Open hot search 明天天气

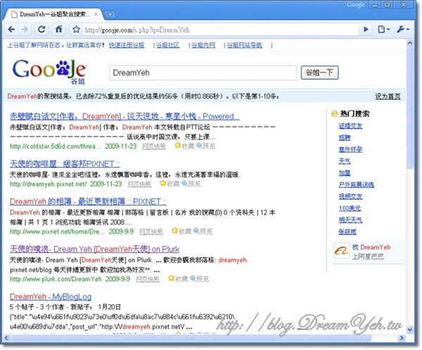pos(350,220)
